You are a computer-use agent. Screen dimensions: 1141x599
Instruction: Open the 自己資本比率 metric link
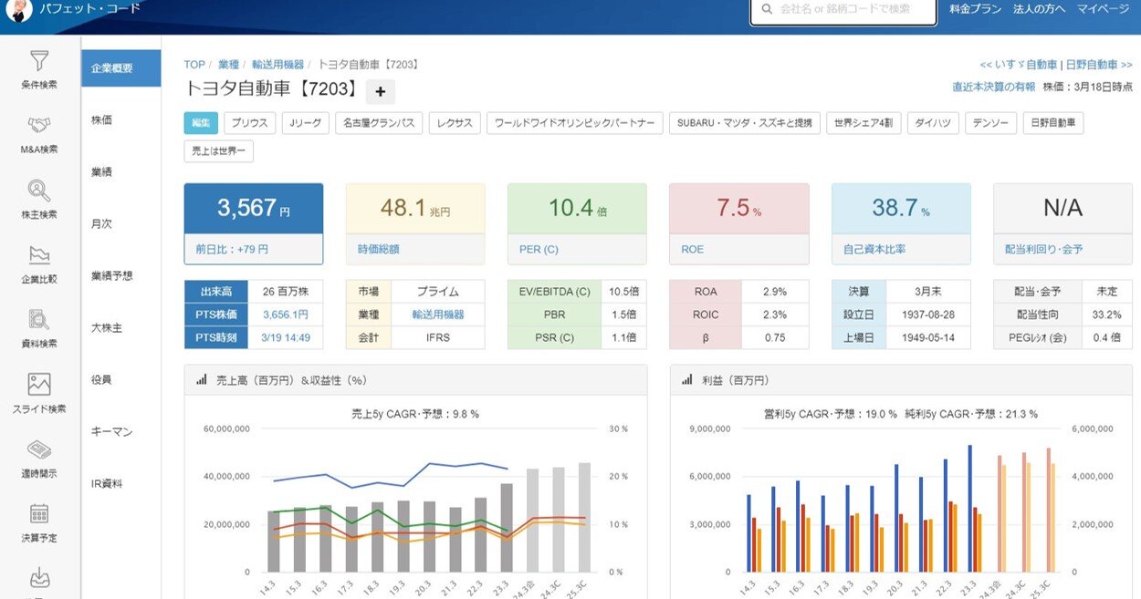(x=874, y=248)
